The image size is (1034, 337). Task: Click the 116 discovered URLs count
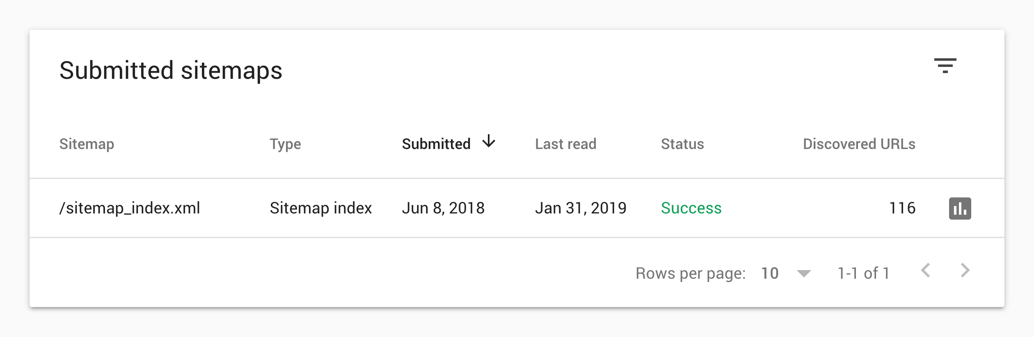[902, 208]
